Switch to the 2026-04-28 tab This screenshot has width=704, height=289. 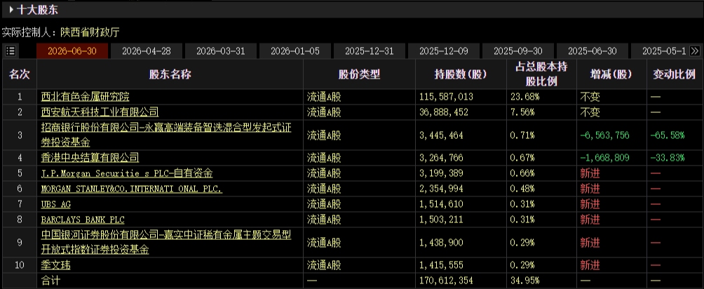pos(147,51)
